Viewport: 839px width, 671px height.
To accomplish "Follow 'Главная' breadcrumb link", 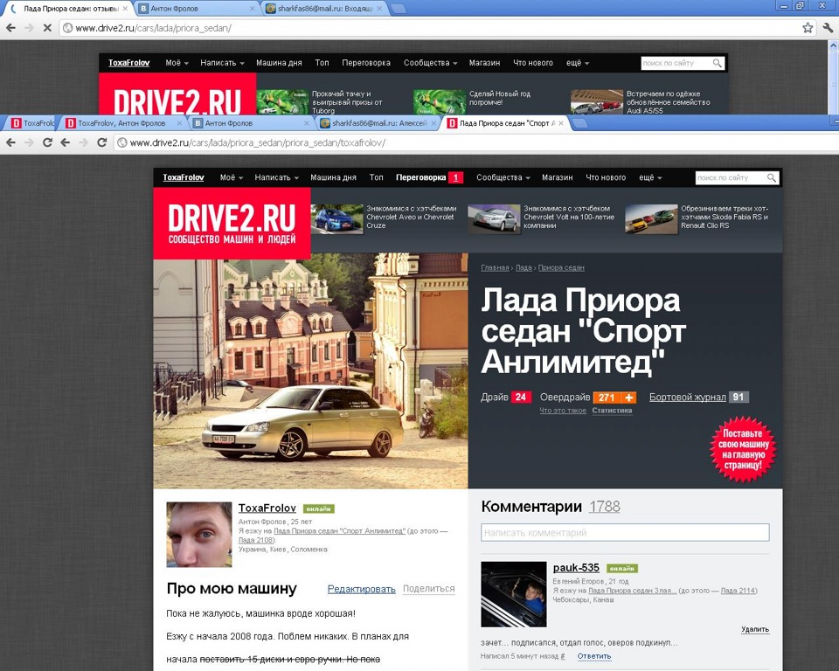I will click(x=495, y=267).
